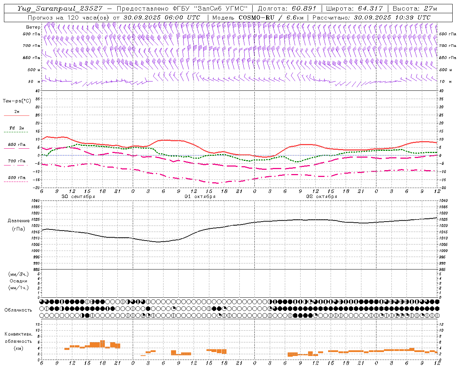This screenshot has width=458, height=366.
Task: Click the Долгота: 60.891 header value
Action: click(287, 9)
